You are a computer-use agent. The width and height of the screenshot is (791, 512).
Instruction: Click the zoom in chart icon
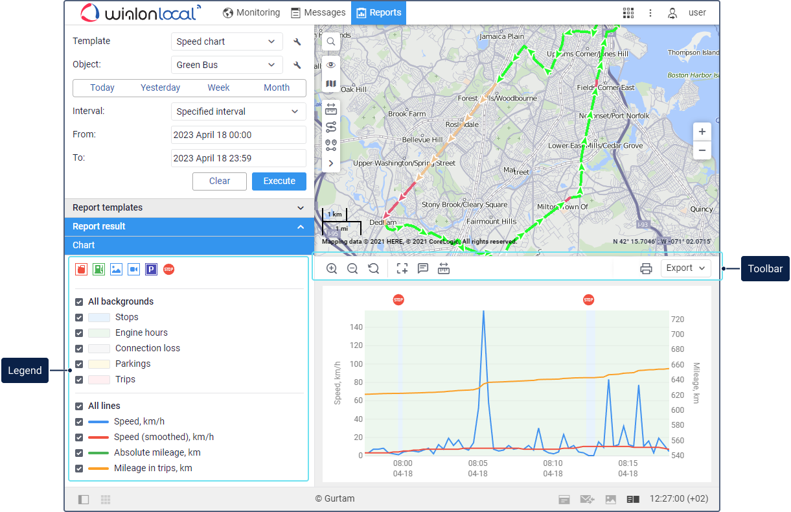pos(332,268)
